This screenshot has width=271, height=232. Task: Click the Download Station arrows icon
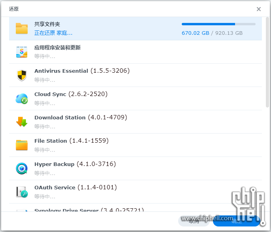[22, 122]
